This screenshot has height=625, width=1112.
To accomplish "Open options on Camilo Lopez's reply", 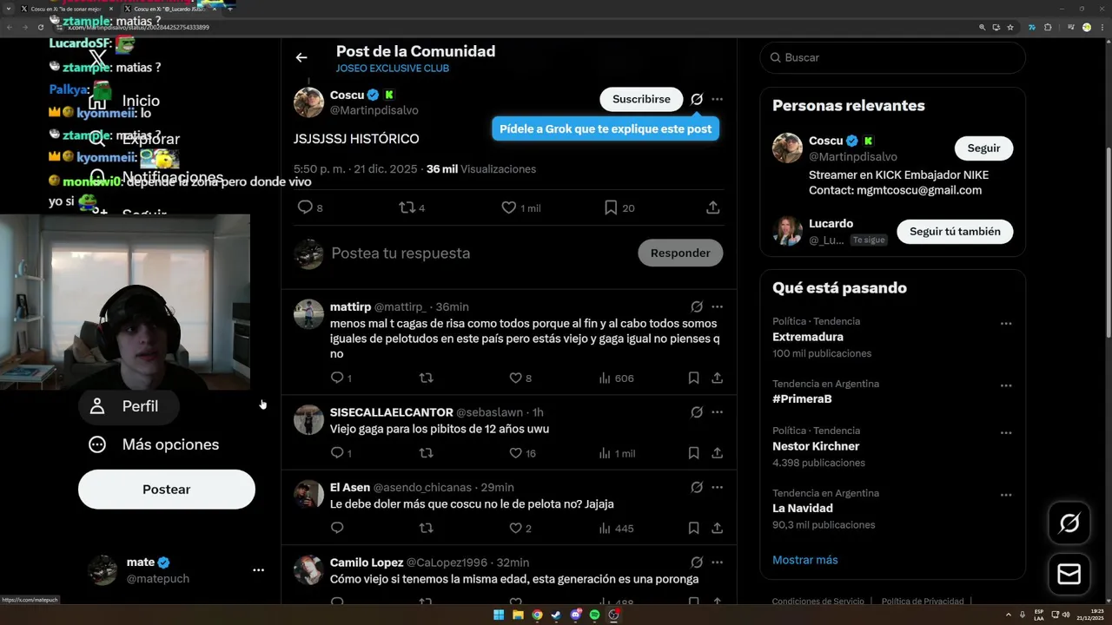I will pyautogui.click(x=717, y=562).
